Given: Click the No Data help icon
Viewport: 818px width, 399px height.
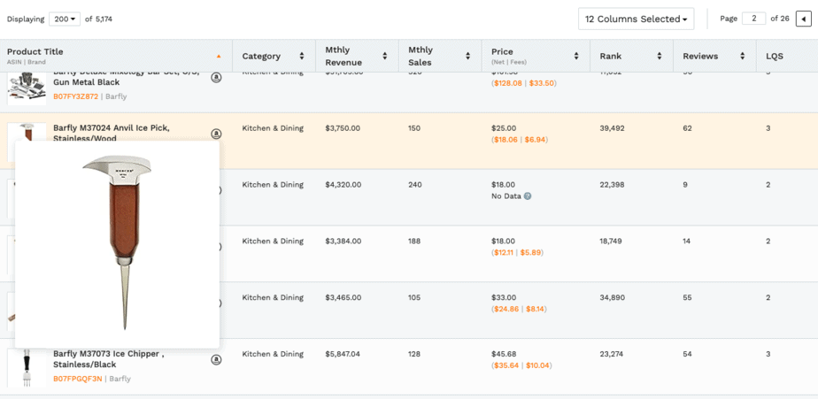Looking at the screenshot, I should click(528, 196).
